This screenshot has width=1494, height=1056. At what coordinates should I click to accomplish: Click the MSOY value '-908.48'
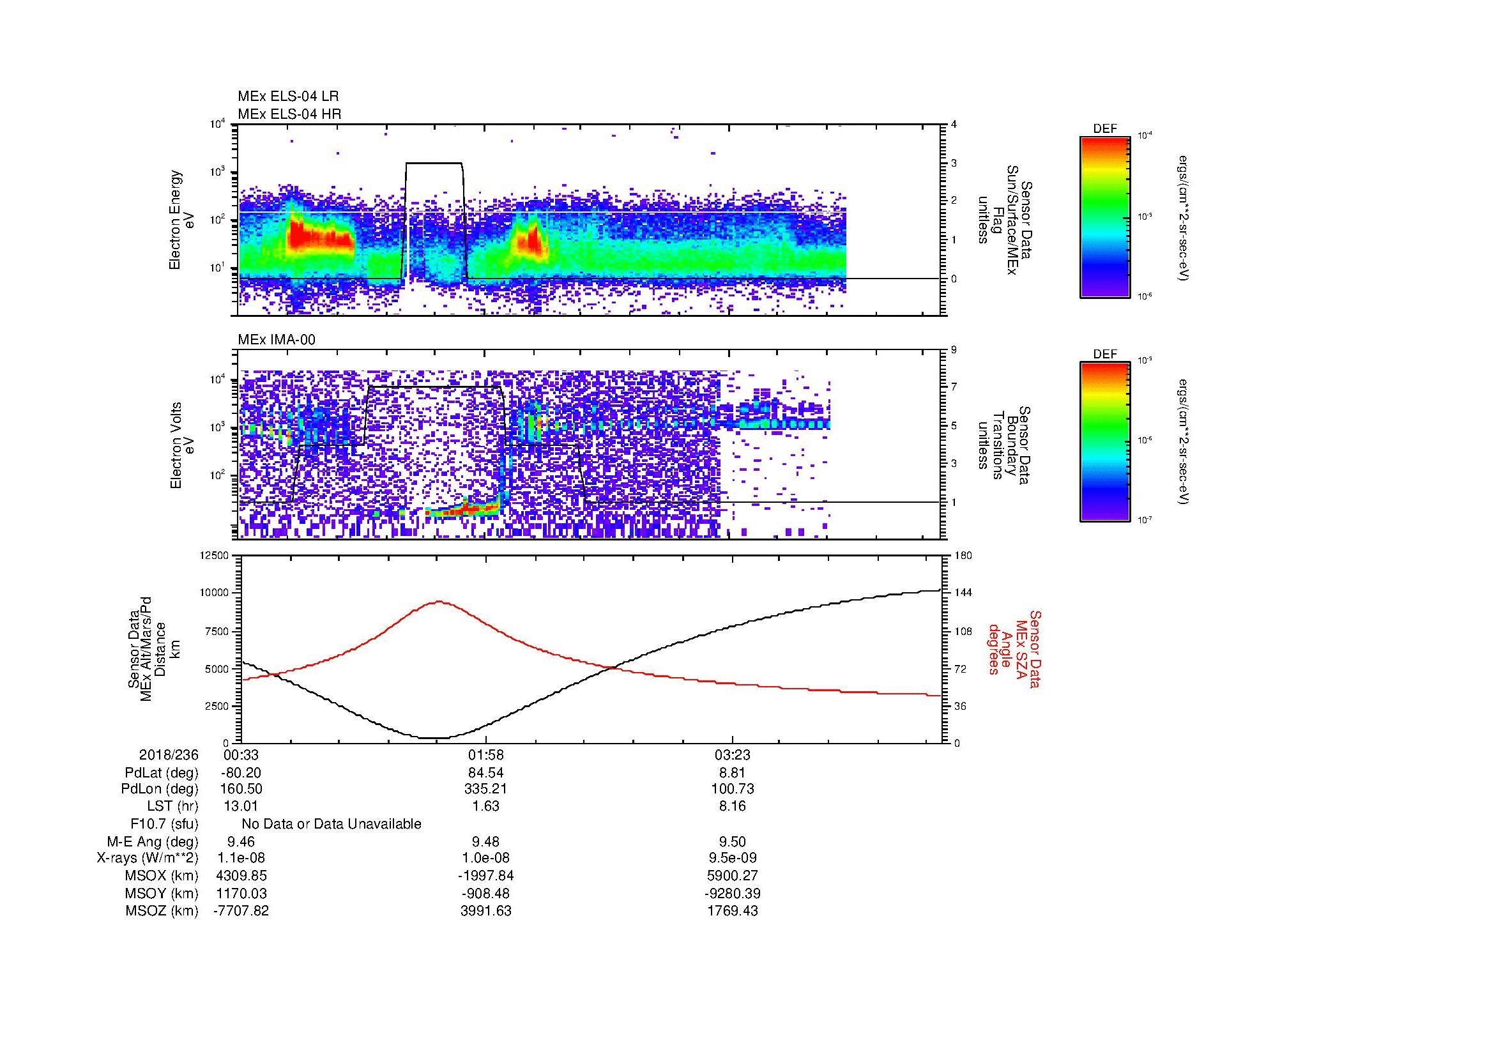tap(486, 893)
